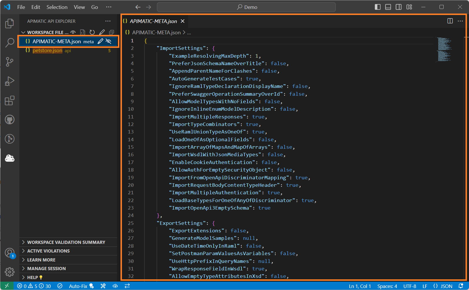Image resolution: width=469 pixels, height=290 pixels.
Task: Open the hidden menus ellipsis in menu bar
Action: coord(109,7)
